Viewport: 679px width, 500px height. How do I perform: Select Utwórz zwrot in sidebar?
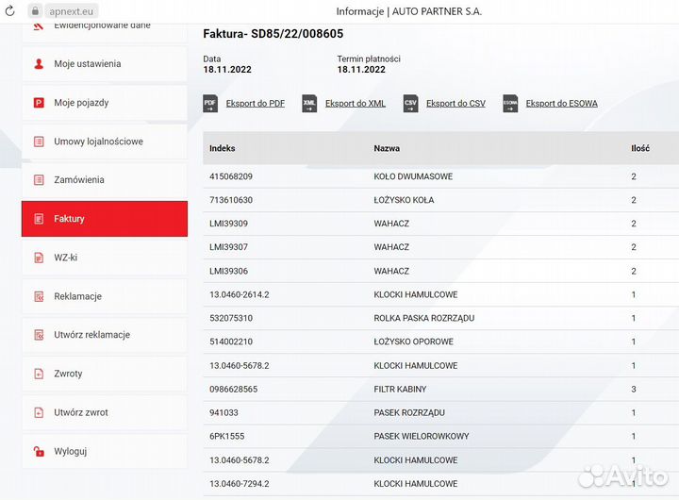81,412
